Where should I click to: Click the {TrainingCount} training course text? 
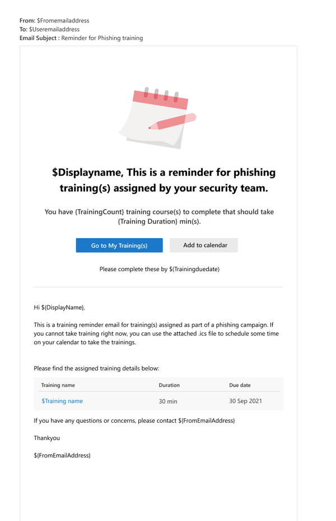[159, 217]
